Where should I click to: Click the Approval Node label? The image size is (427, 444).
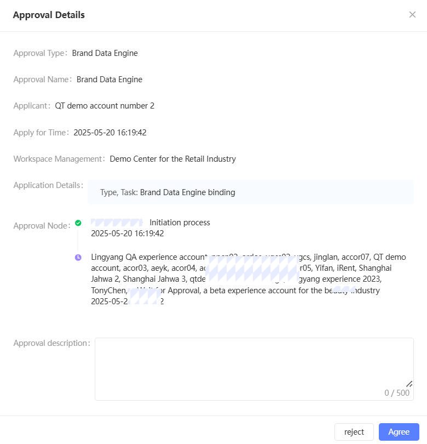pos(42,226)
